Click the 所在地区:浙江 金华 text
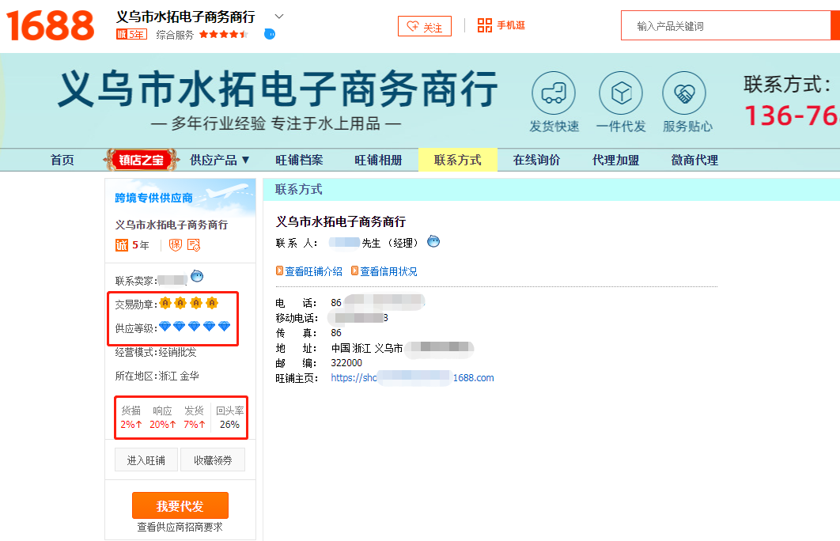840x541 pixels. click(157, 376)
